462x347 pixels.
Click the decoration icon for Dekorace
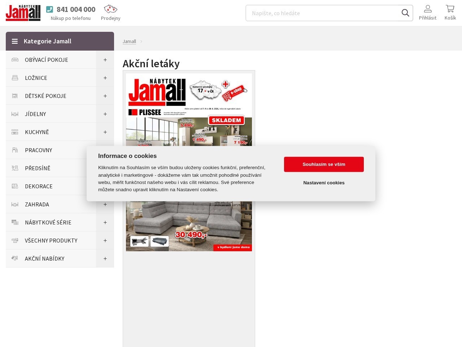click(x=15, y=186)
